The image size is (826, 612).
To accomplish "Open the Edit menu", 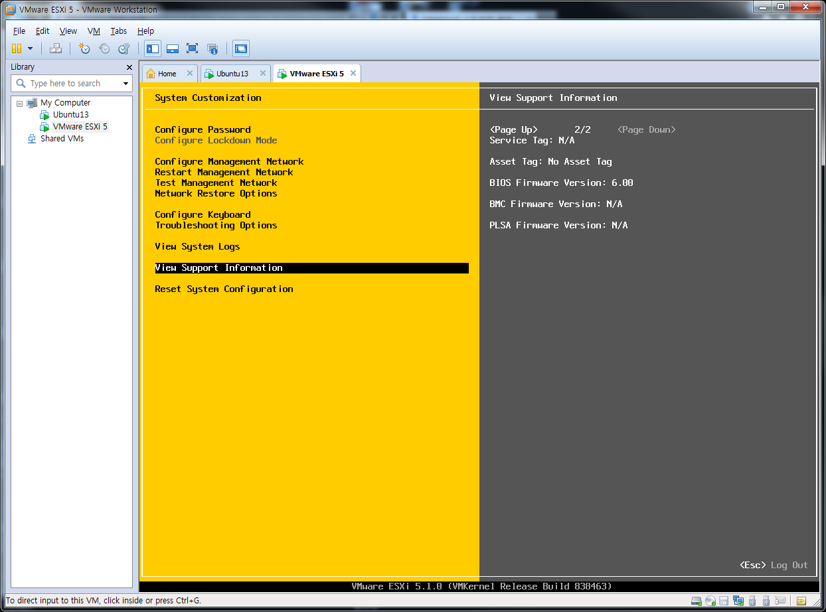I will click(x=42, y=31).
